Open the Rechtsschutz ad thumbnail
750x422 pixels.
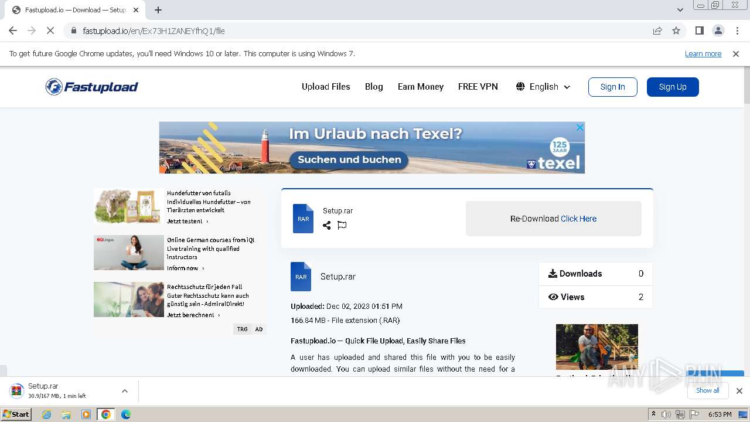coord(129,300)
